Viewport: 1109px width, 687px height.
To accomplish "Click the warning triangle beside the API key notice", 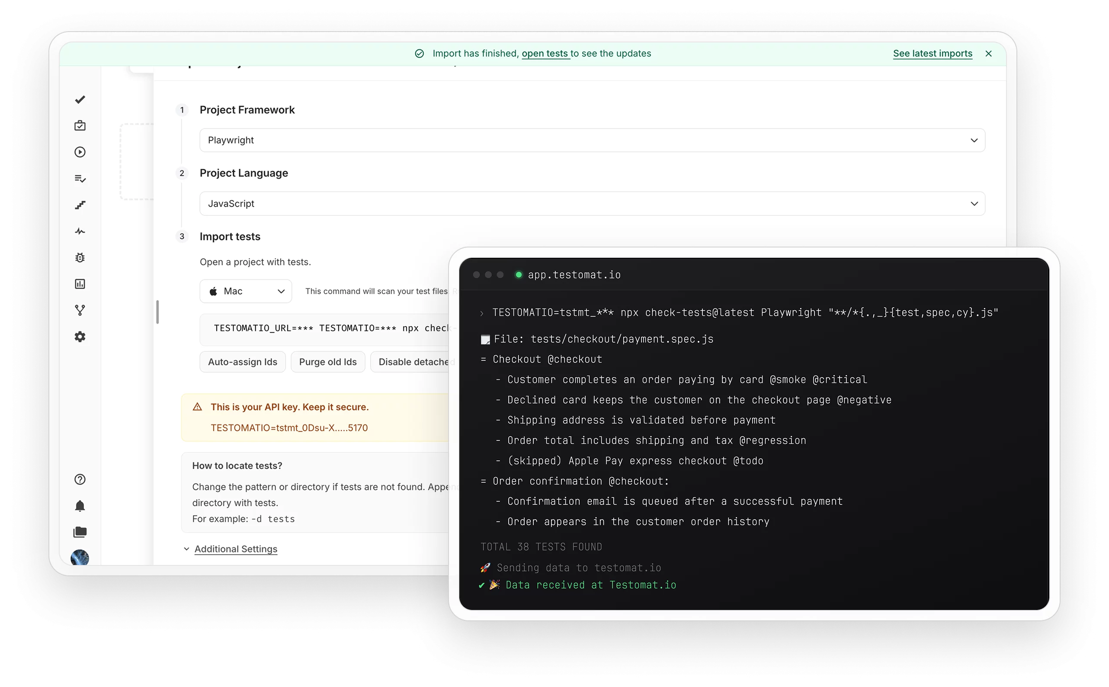I will pos(197,407).
